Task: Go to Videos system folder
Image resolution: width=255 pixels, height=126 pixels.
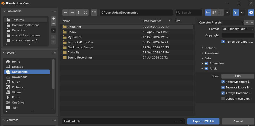Action: click(x=27, y=92)
